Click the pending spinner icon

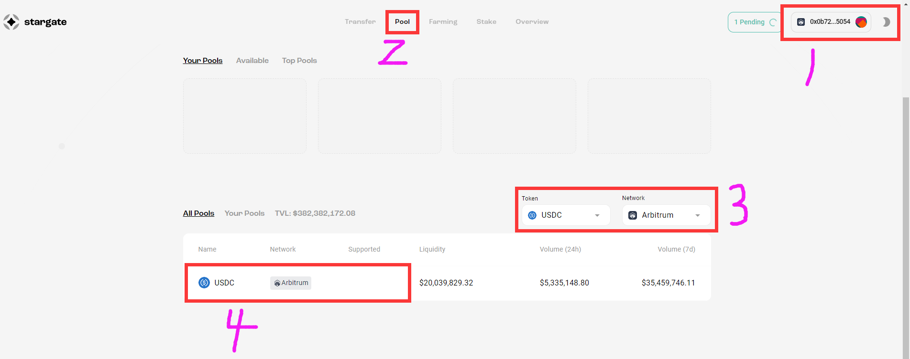773,22
